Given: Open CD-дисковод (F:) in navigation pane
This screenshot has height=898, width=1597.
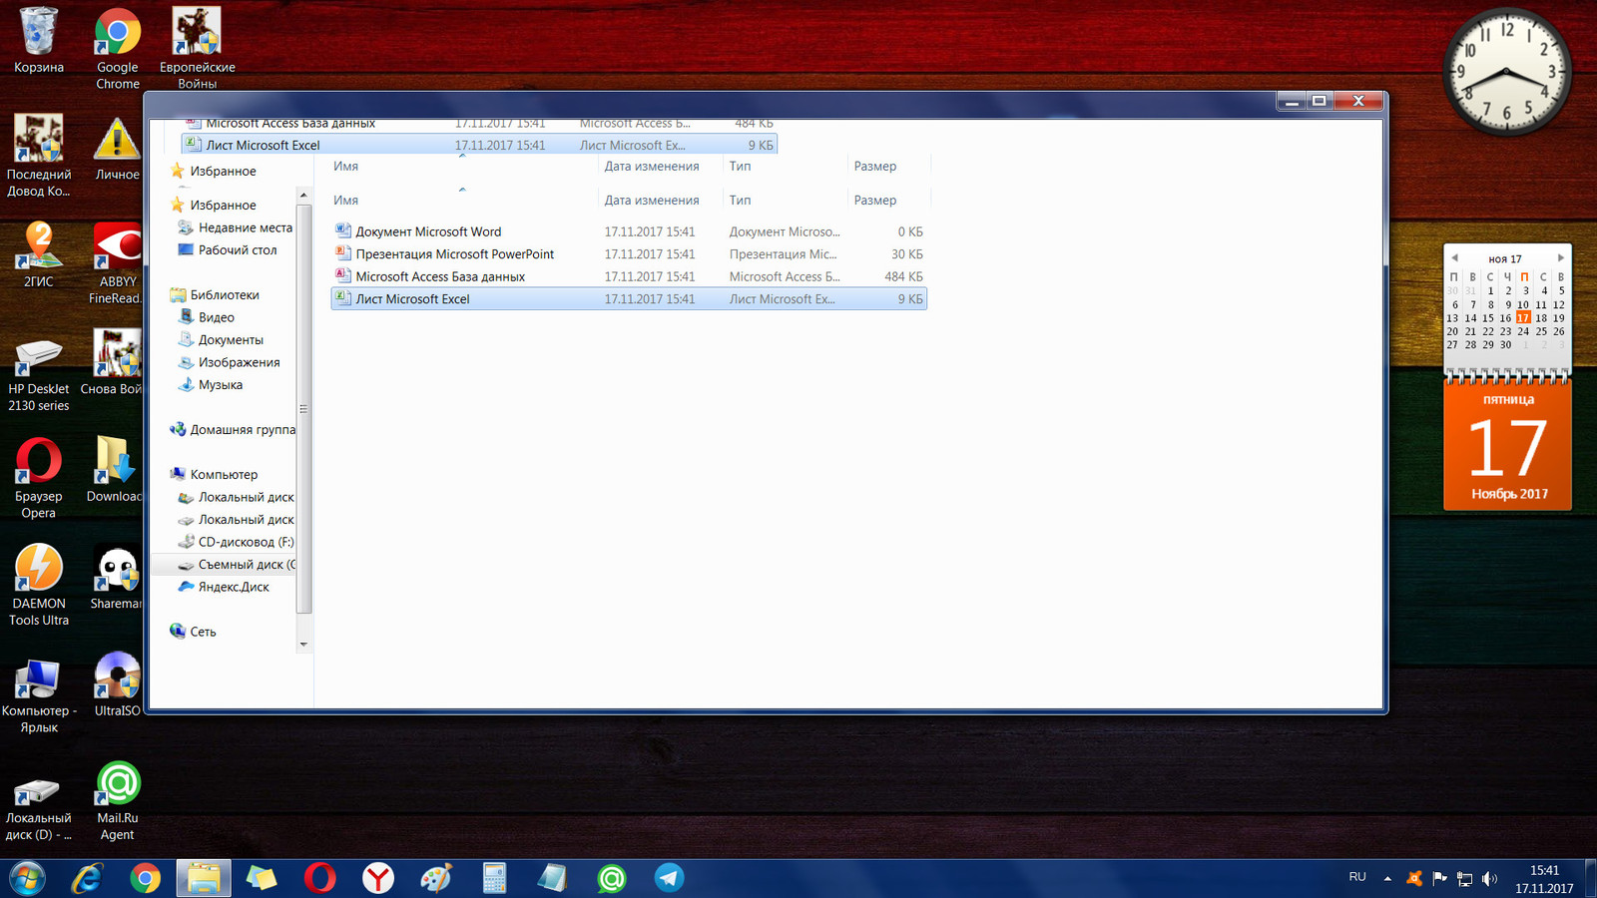Looking at the screenshot, I should tap(236, 542).
